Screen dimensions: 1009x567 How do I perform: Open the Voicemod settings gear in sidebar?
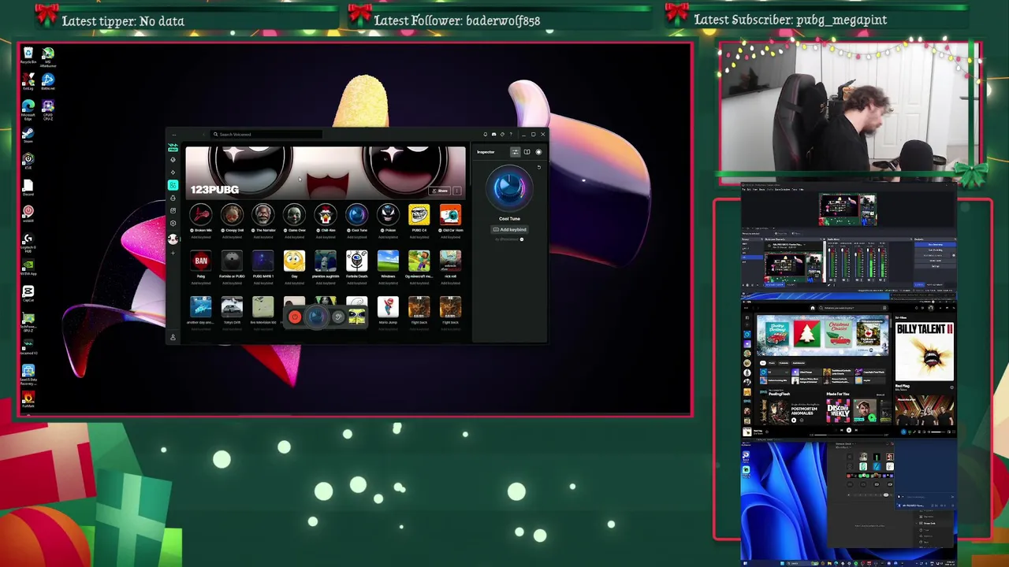[173, 224]
